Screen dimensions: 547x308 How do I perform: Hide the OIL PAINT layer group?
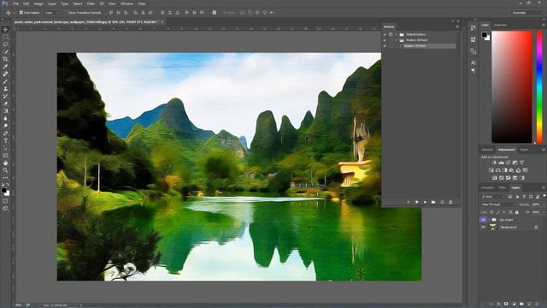coord(484,220)
